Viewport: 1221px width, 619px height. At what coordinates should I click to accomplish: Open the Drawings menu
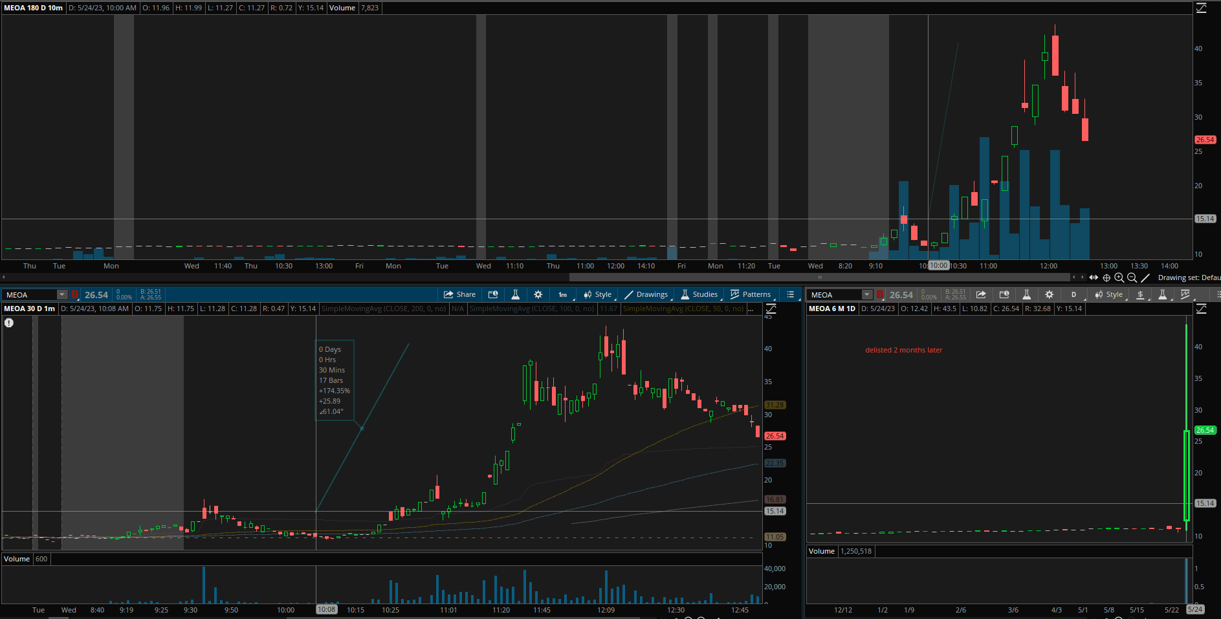(x=646, y=294)
